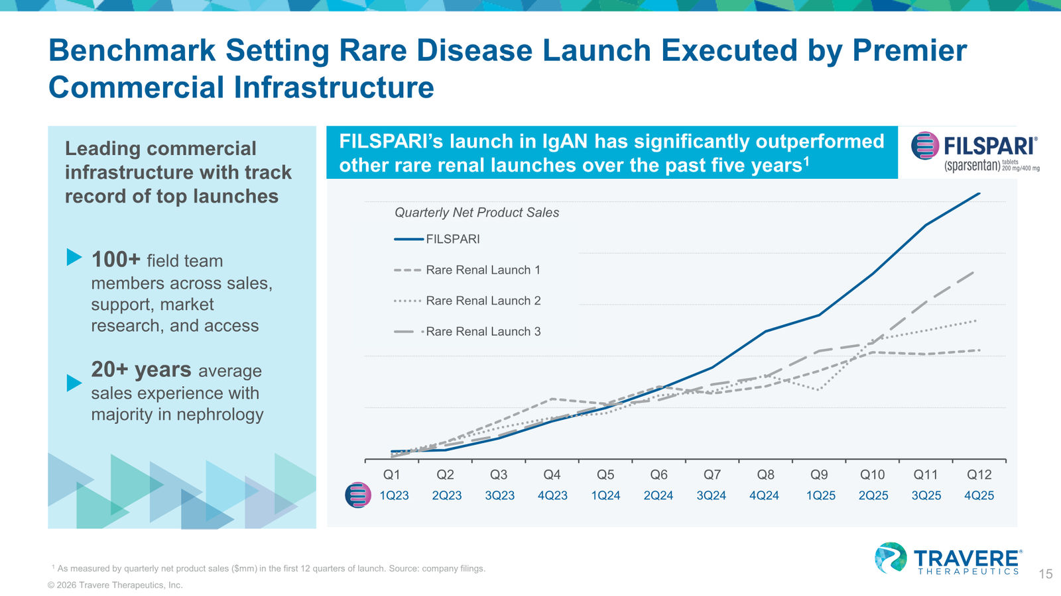The image size is (1061, 596).
Task: Click the footnote 'As measured by quarterly net product sales'
Action: coord(269,568)
